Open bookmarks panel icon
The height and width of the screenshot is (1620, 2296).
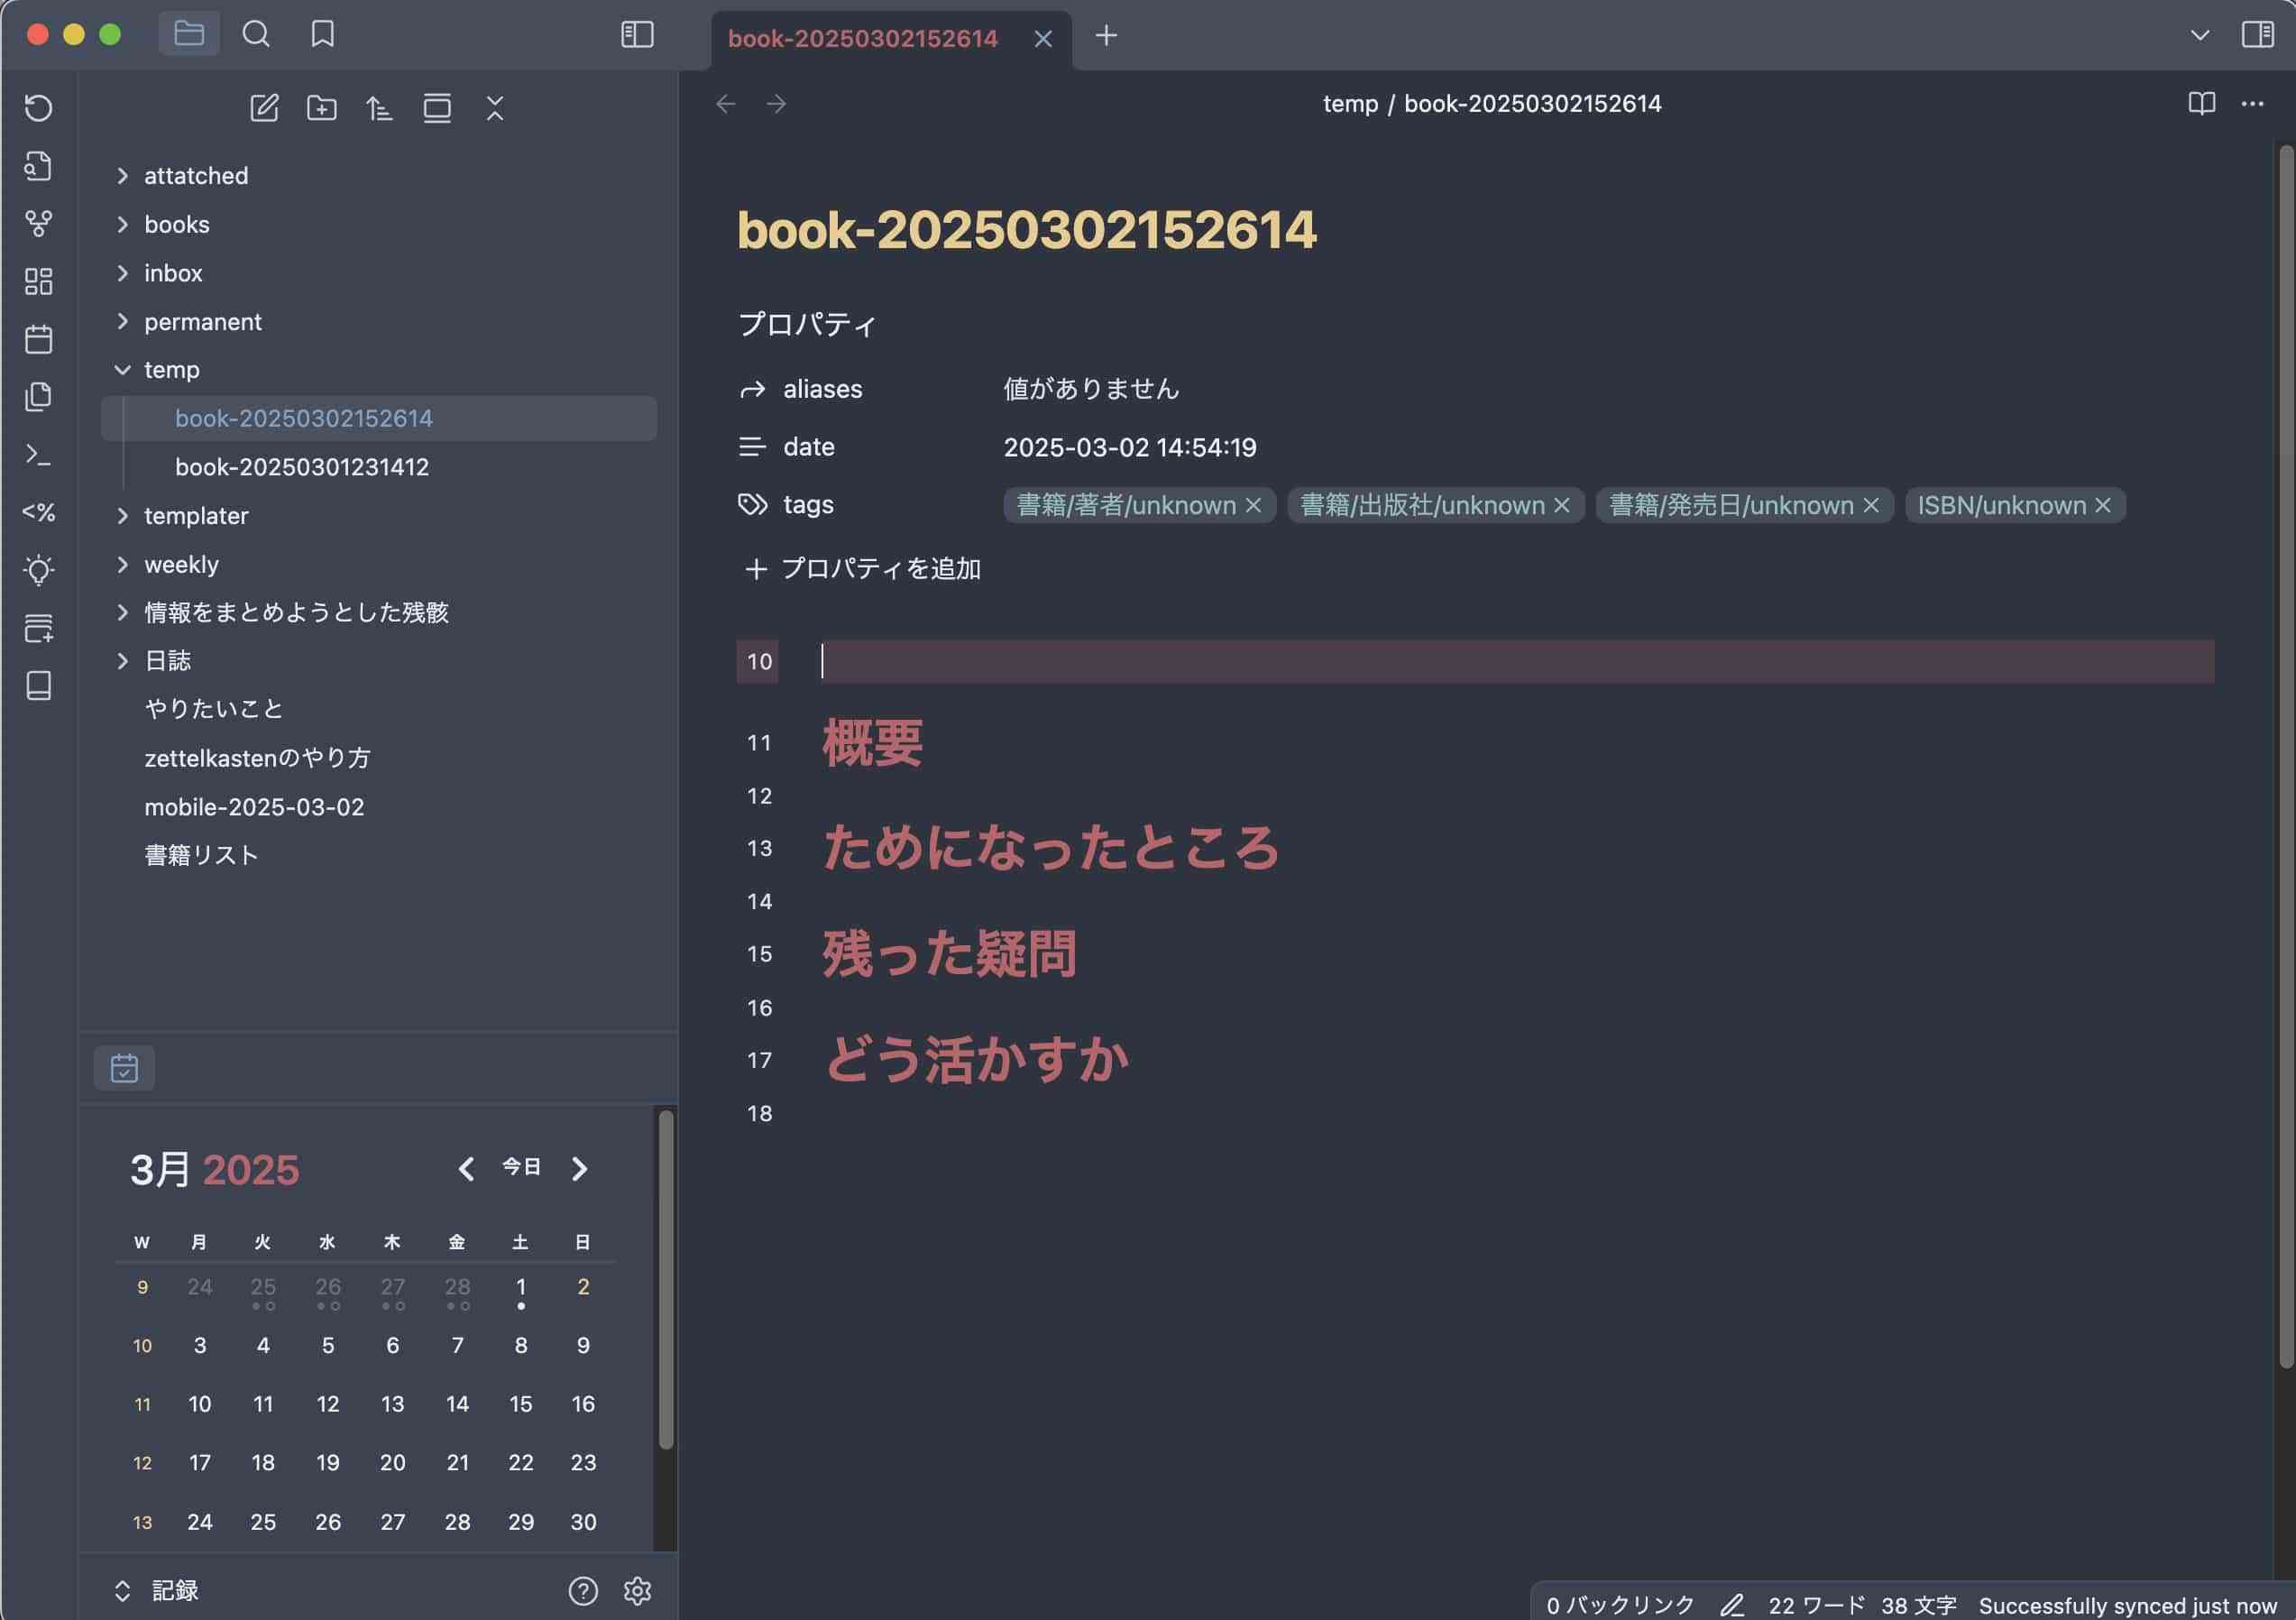point(322,35)
